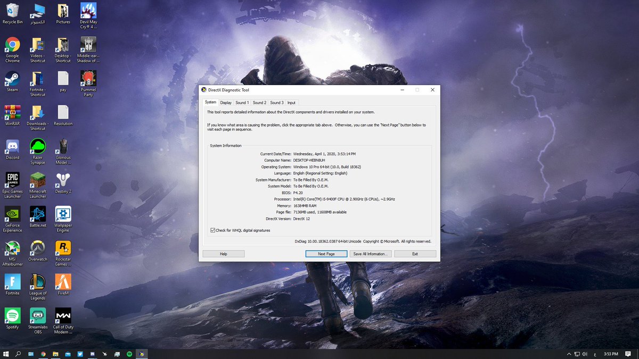639x359 pixels.
Task: Go to Next Page in DxDiag
Action: [x=326, y=254]
